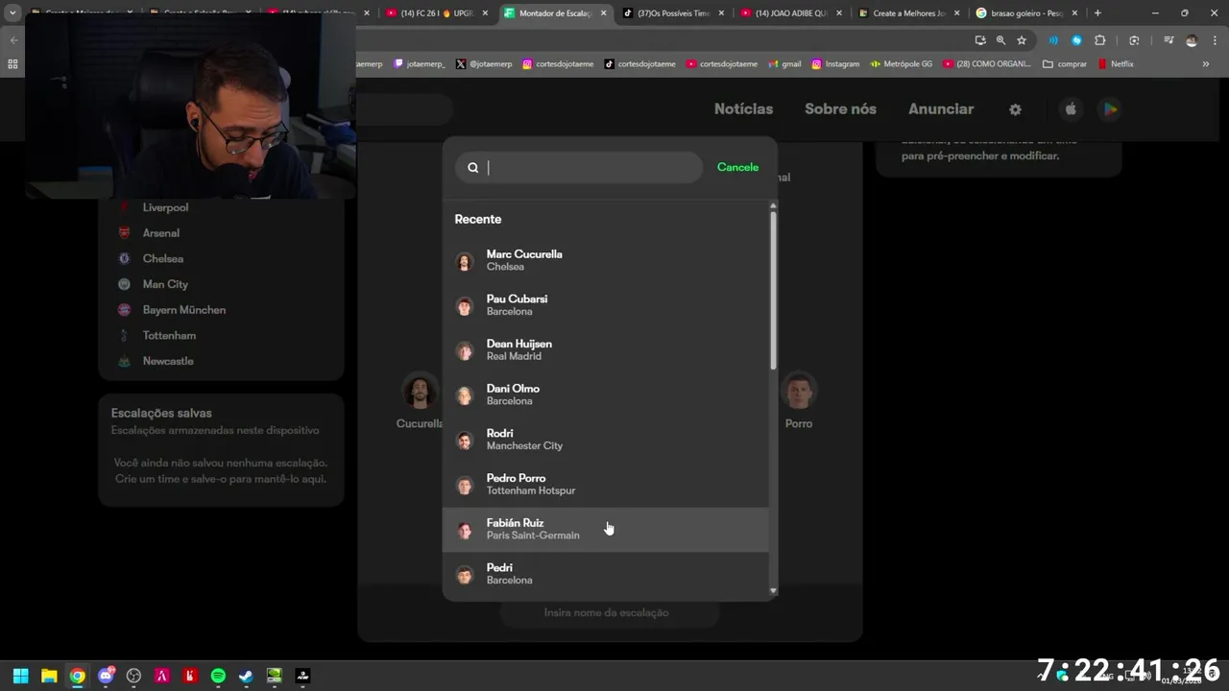Click Dean Huijsen's avatar in list

pyautogui.click(x=465, y=350)
